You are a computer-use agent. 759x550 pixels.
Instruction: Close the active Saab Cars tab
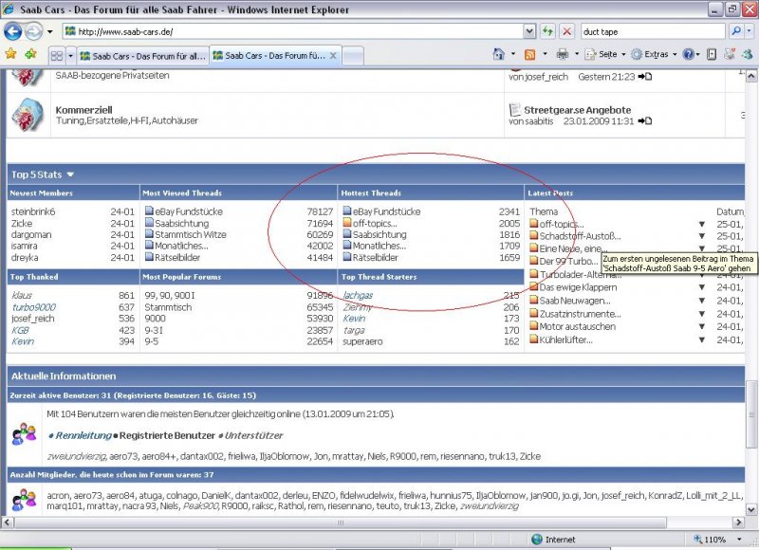[333, 56]
